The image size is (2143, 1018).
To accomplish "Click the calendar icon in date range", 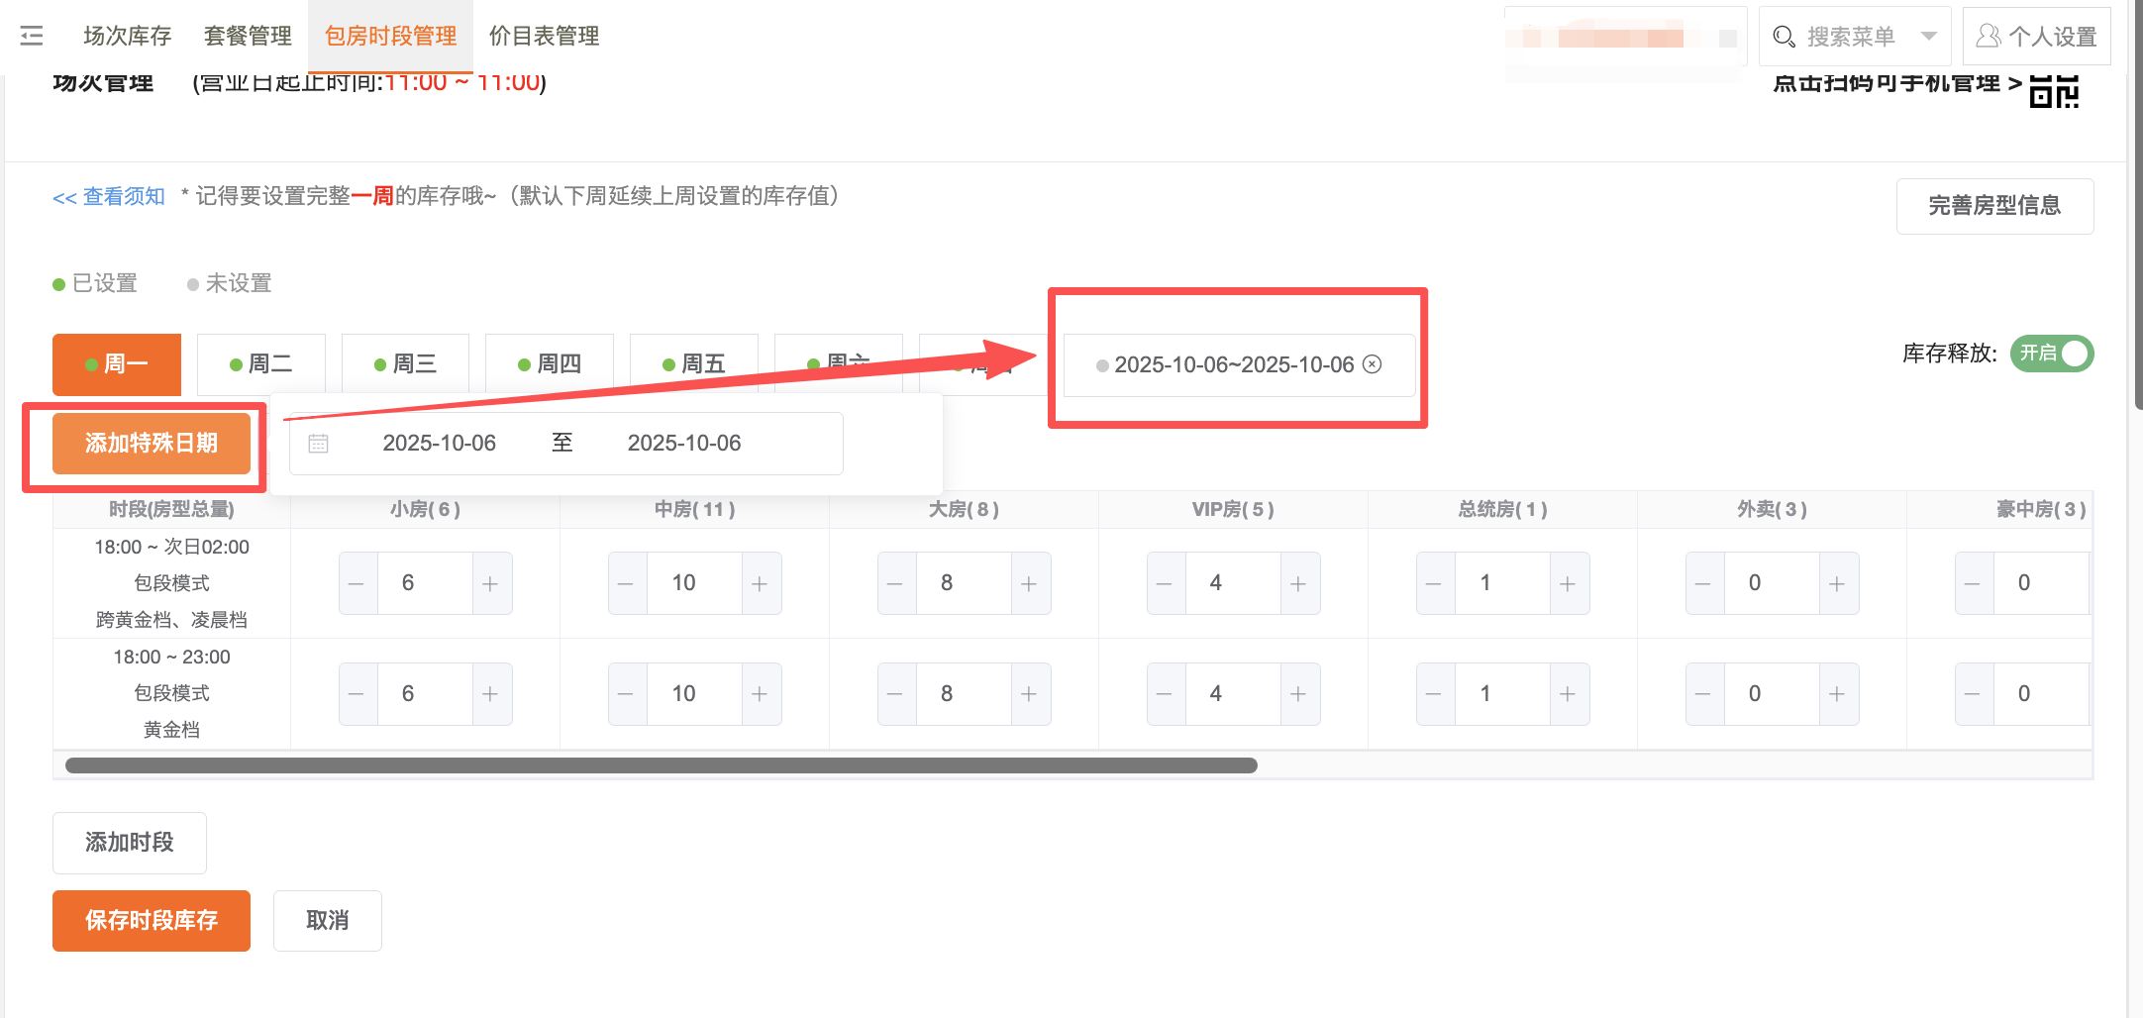I will [318, 444].
